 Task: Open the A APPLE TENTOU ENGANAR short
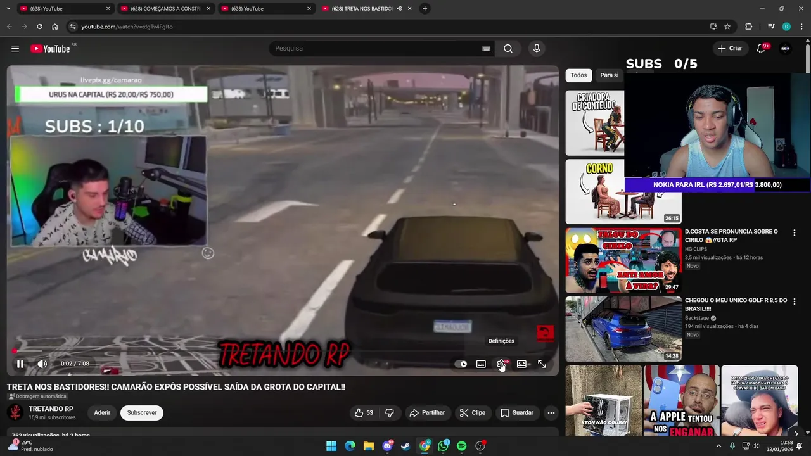(681, 401)
